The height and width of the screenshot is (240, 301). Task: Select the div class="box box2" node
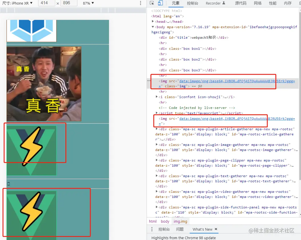pos(187,59)
